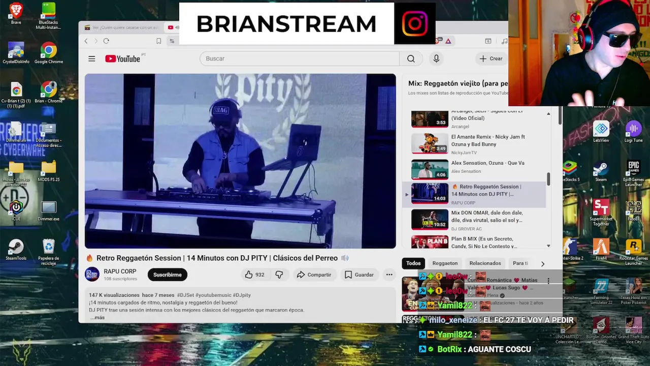Open the sidebar panel icon in the browser toolbar
The width and height of the screenshot is (650, 366).
point(488,41)
